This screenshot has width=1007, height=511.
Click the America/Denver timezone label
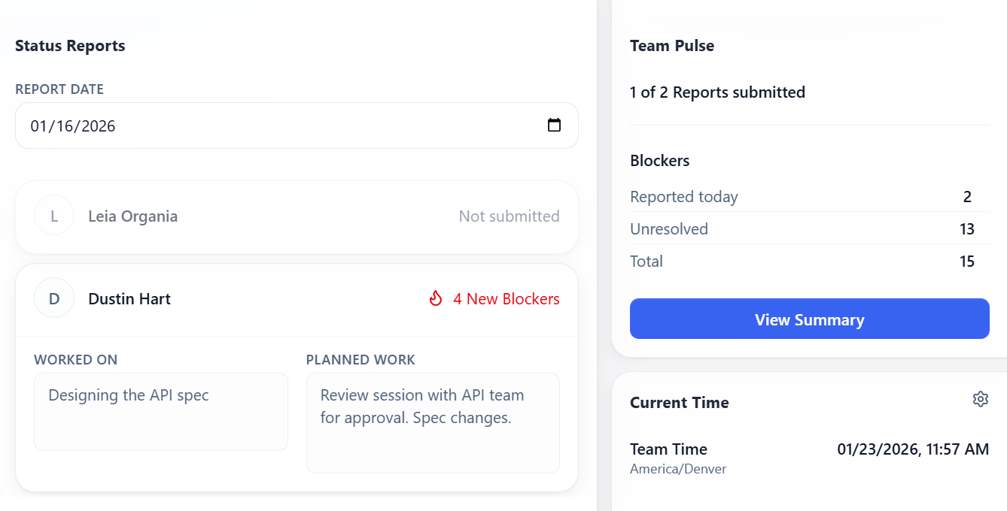click(677, 469)
